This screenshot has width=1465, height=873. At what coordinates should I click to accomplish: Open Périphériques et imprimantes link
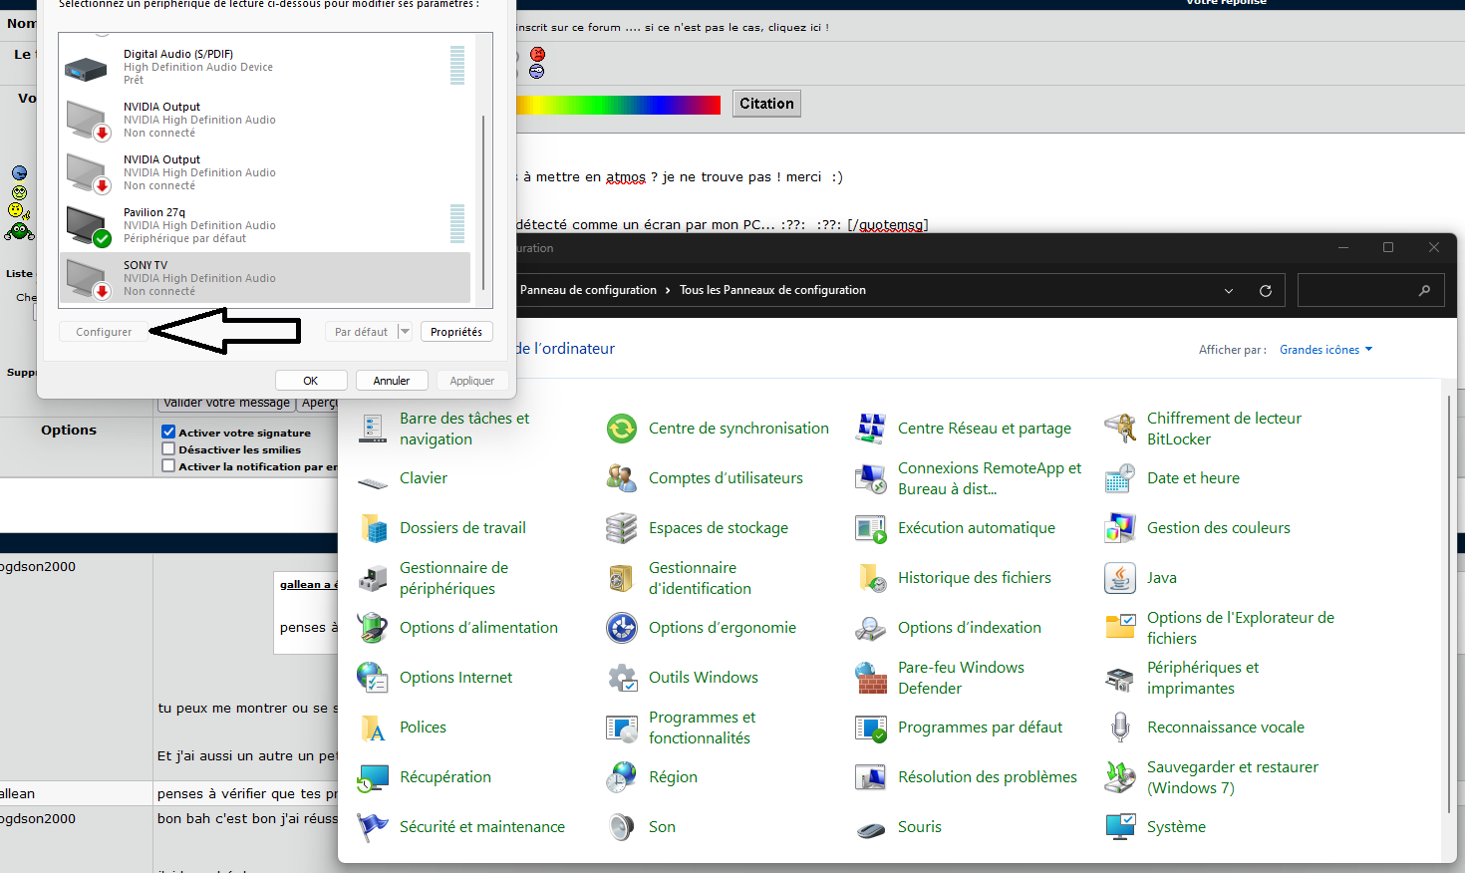point(1203,678)
